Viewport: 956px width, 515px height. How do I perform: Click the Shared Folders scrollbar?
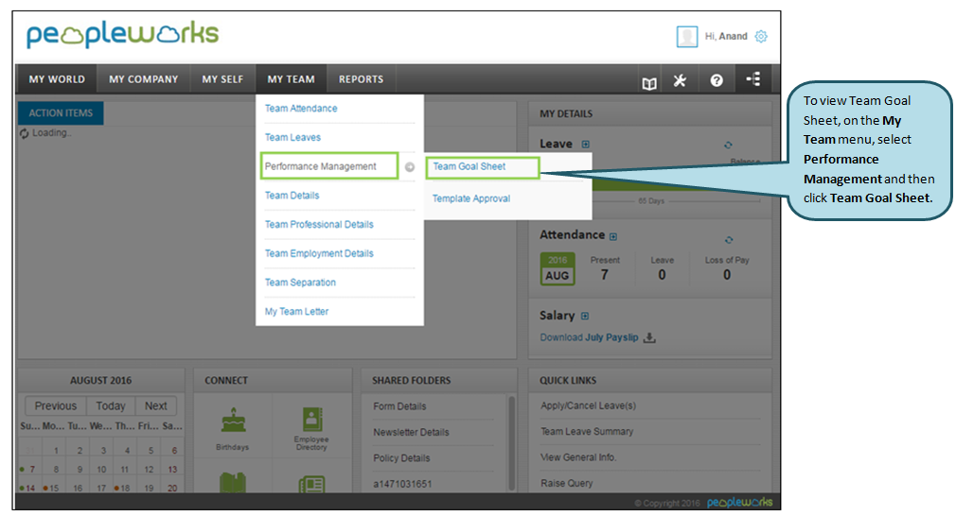[511, 443]
